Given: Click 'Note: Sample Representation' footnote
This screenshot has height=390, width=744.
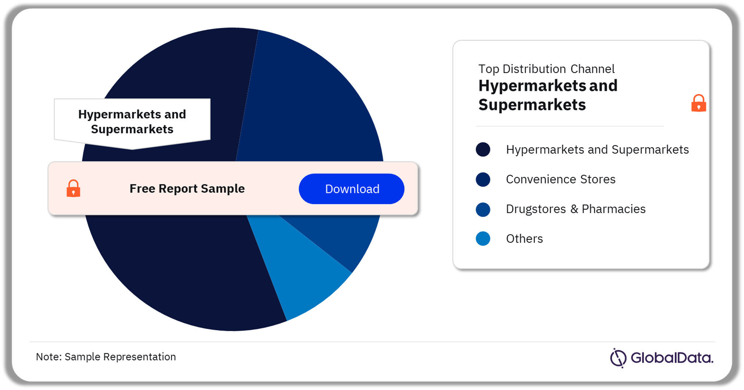Looking at the screenshot, I should click(x=106, y=357).
